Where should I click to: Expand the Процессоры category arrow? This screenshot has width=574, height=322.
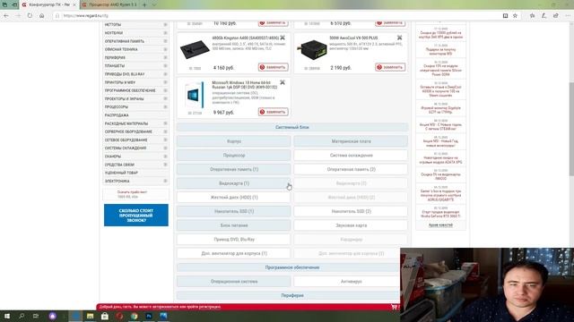165,107
